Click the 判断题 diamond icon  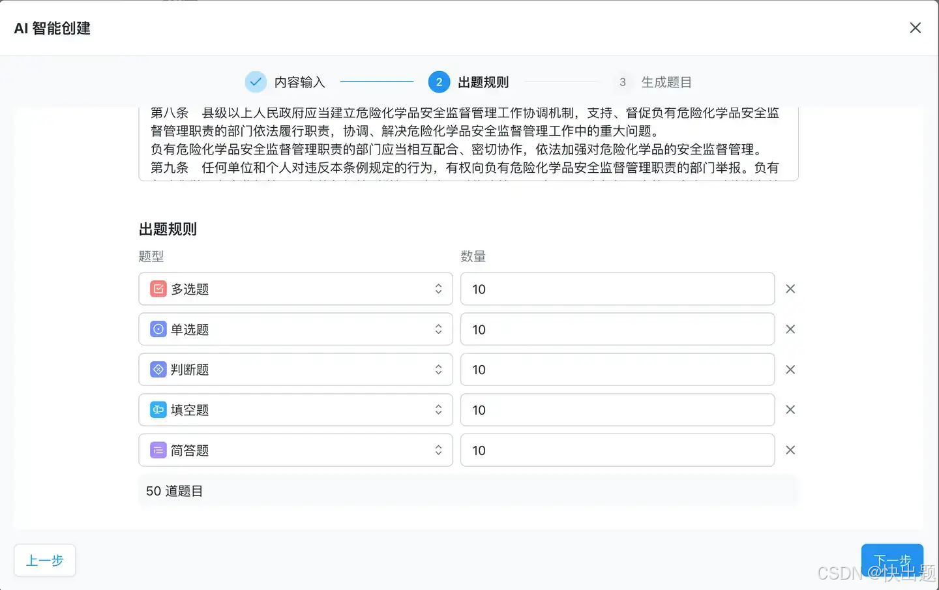pos(158,370)
